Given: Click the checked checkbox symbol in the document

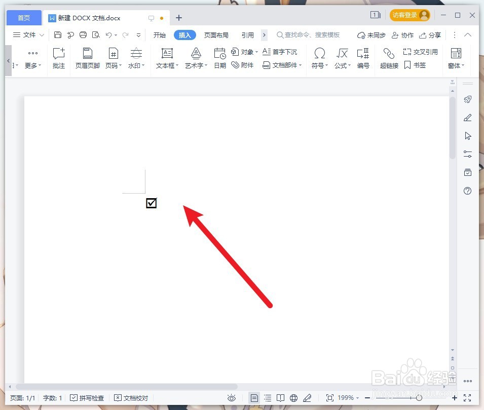Looking at the screenshot, I should point(151,203).
